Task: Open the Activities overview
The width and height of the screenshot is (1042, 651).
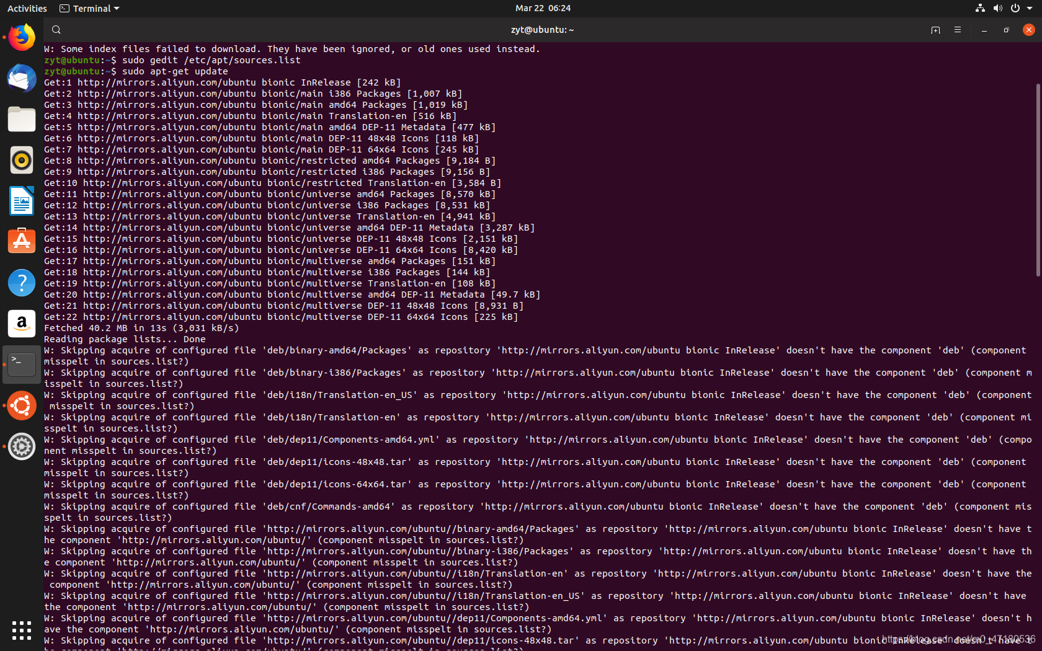Action: [27, 9]
